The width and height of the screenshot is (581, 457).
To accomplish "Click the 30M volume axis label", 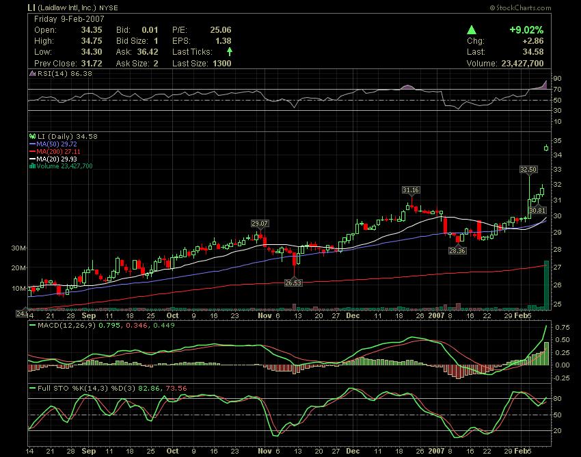I will pyautogui.click(x=18, y=248).
